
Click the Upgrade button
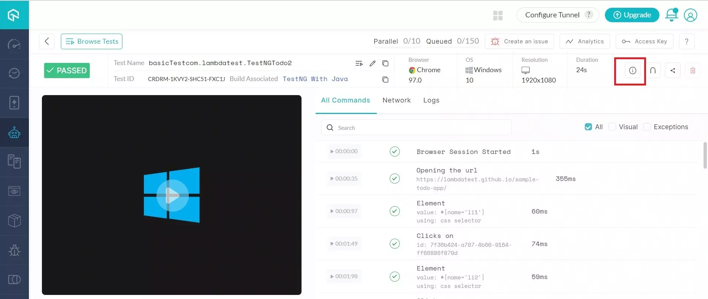632,15
